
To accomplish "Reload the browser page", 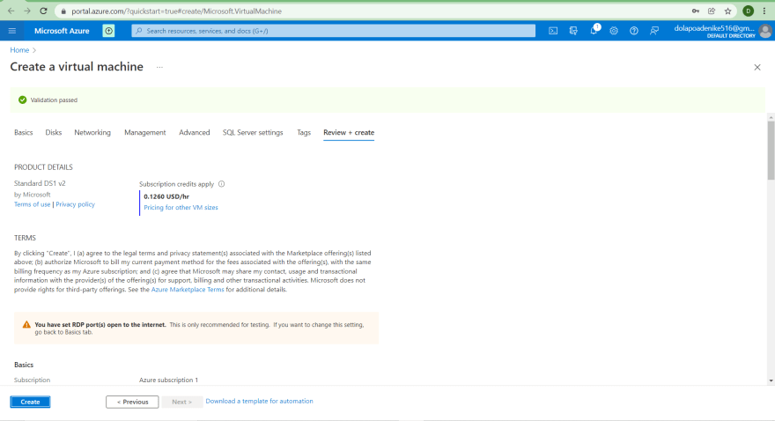I will coord(43,11).
